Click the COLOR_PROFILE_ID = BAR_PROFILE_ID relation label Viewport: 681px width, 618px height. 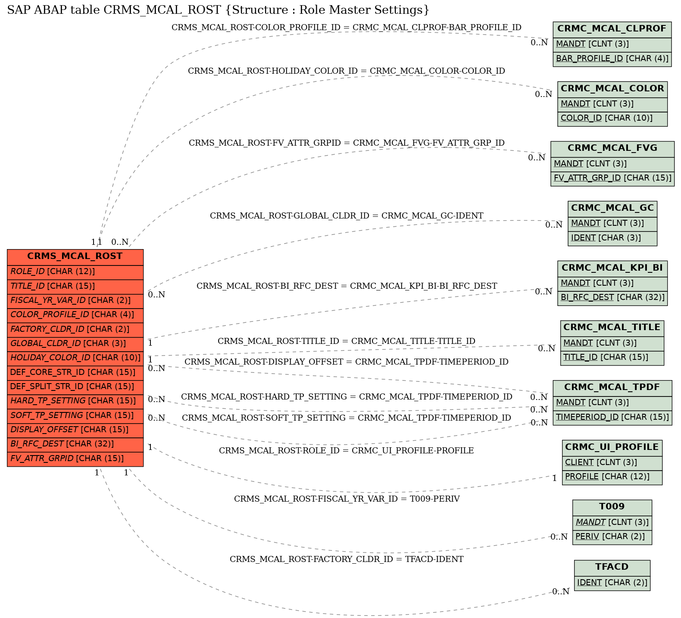347,28
